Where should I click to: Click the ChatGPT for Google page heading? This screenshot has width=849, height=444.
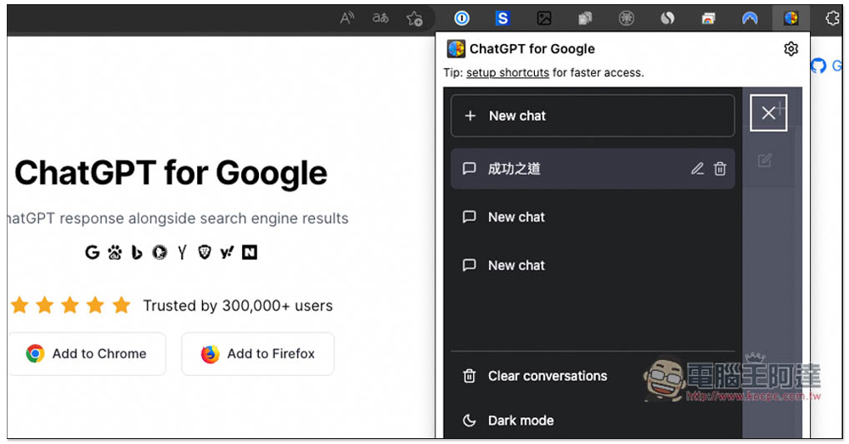171,173
